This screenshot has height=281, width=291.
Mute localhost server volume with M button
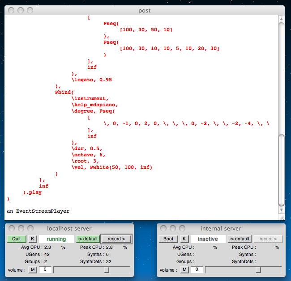[33, 270]
